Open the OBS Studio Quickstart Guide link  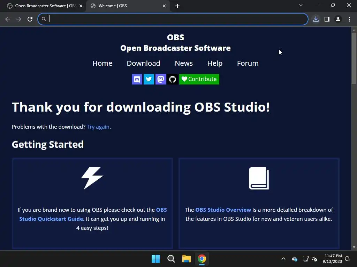pyautogui.click(x=93, y=214)
